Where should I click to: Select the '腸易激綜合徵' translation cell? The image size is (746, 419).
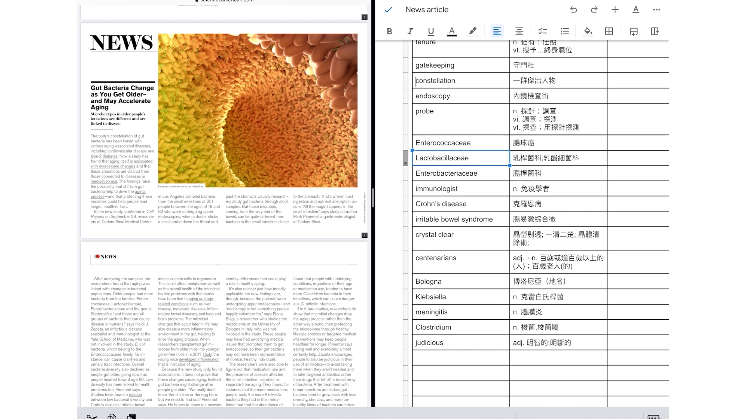(x=558, y=219)
